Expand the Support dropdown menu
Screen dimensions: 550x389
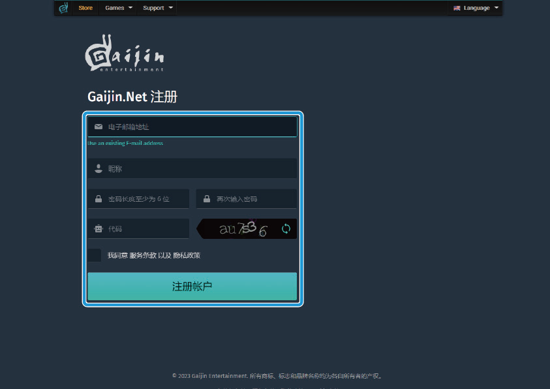(x=157, y=8)
